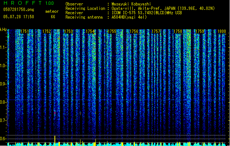The height and width of the screenshot is (146, 230).
Task: Click the 1.0 kHz axis tick label
Action: pyautogui.click(x=3, y=66)
